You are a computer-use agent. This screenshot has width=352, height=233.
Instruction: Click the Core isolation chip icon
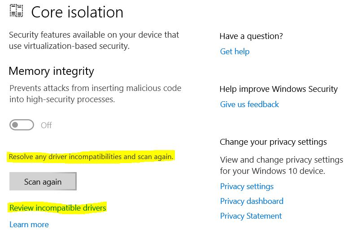click(16, 11)
